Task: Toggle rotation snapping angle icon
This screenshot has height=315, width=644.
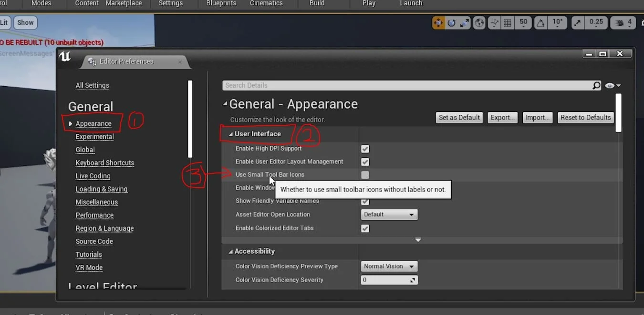Action: click(x=540, y=22)
